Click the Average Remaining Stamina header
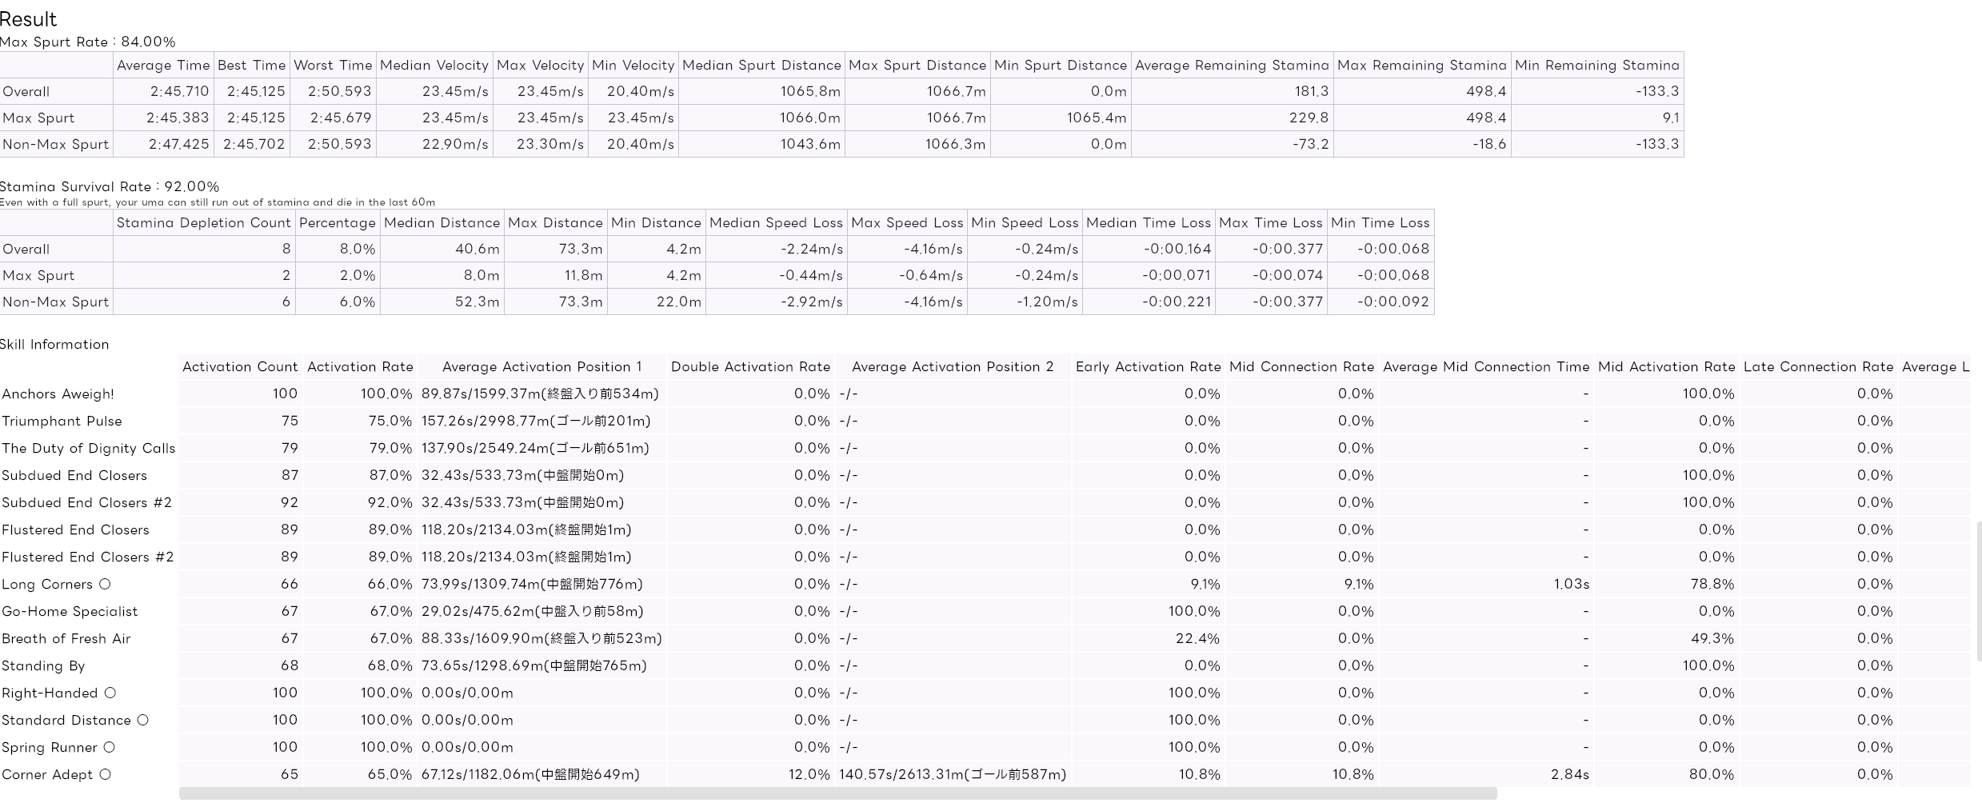The image size is (1982, 811). [1232, 66]
